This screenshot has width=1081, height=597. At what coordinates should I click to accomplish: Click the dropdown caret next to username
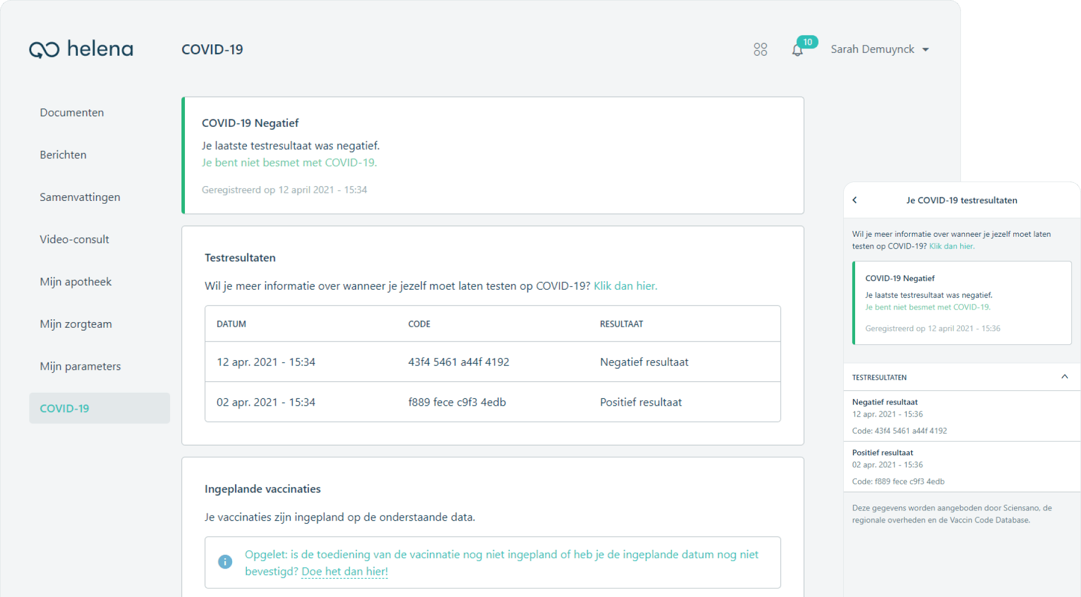coord(926,50)
